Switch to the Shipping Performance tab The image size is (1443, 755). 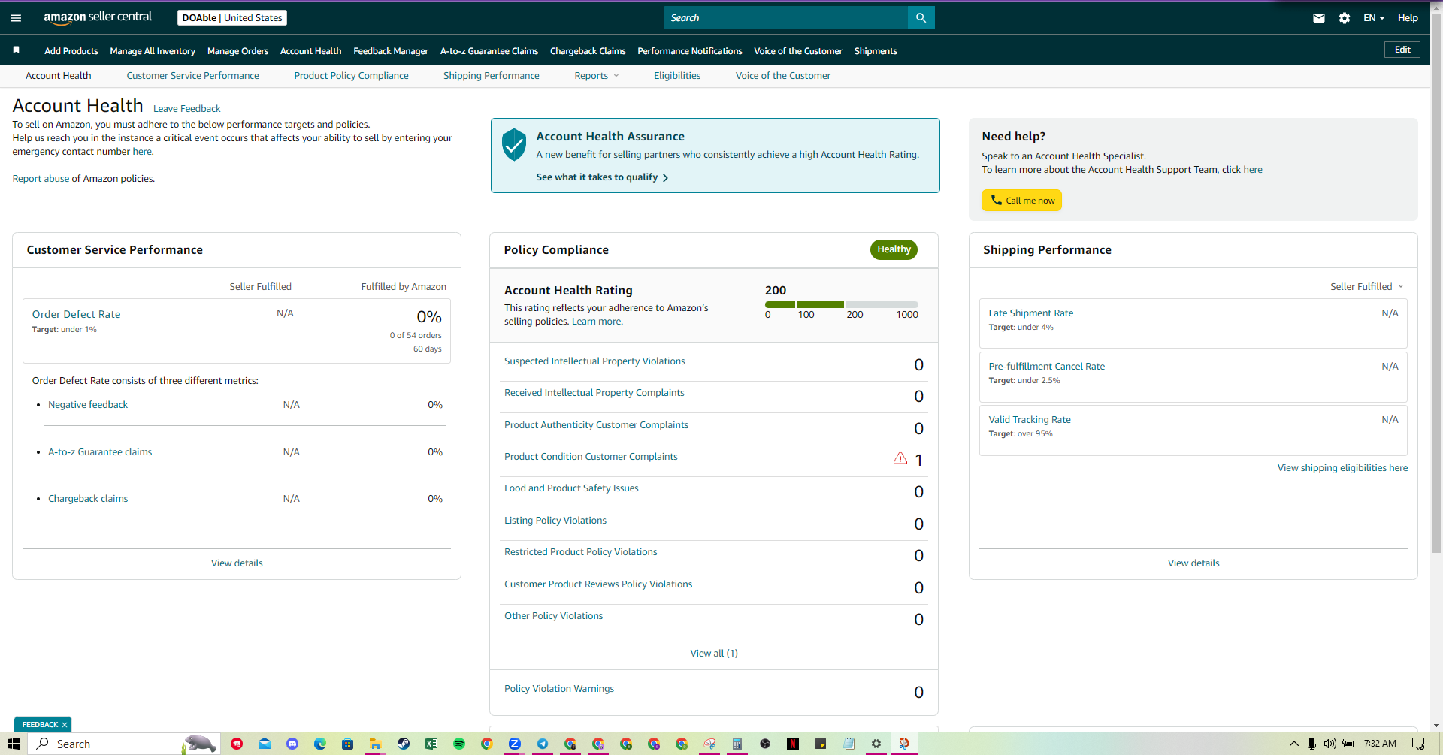pyautogui.click(x=492, y=76)
